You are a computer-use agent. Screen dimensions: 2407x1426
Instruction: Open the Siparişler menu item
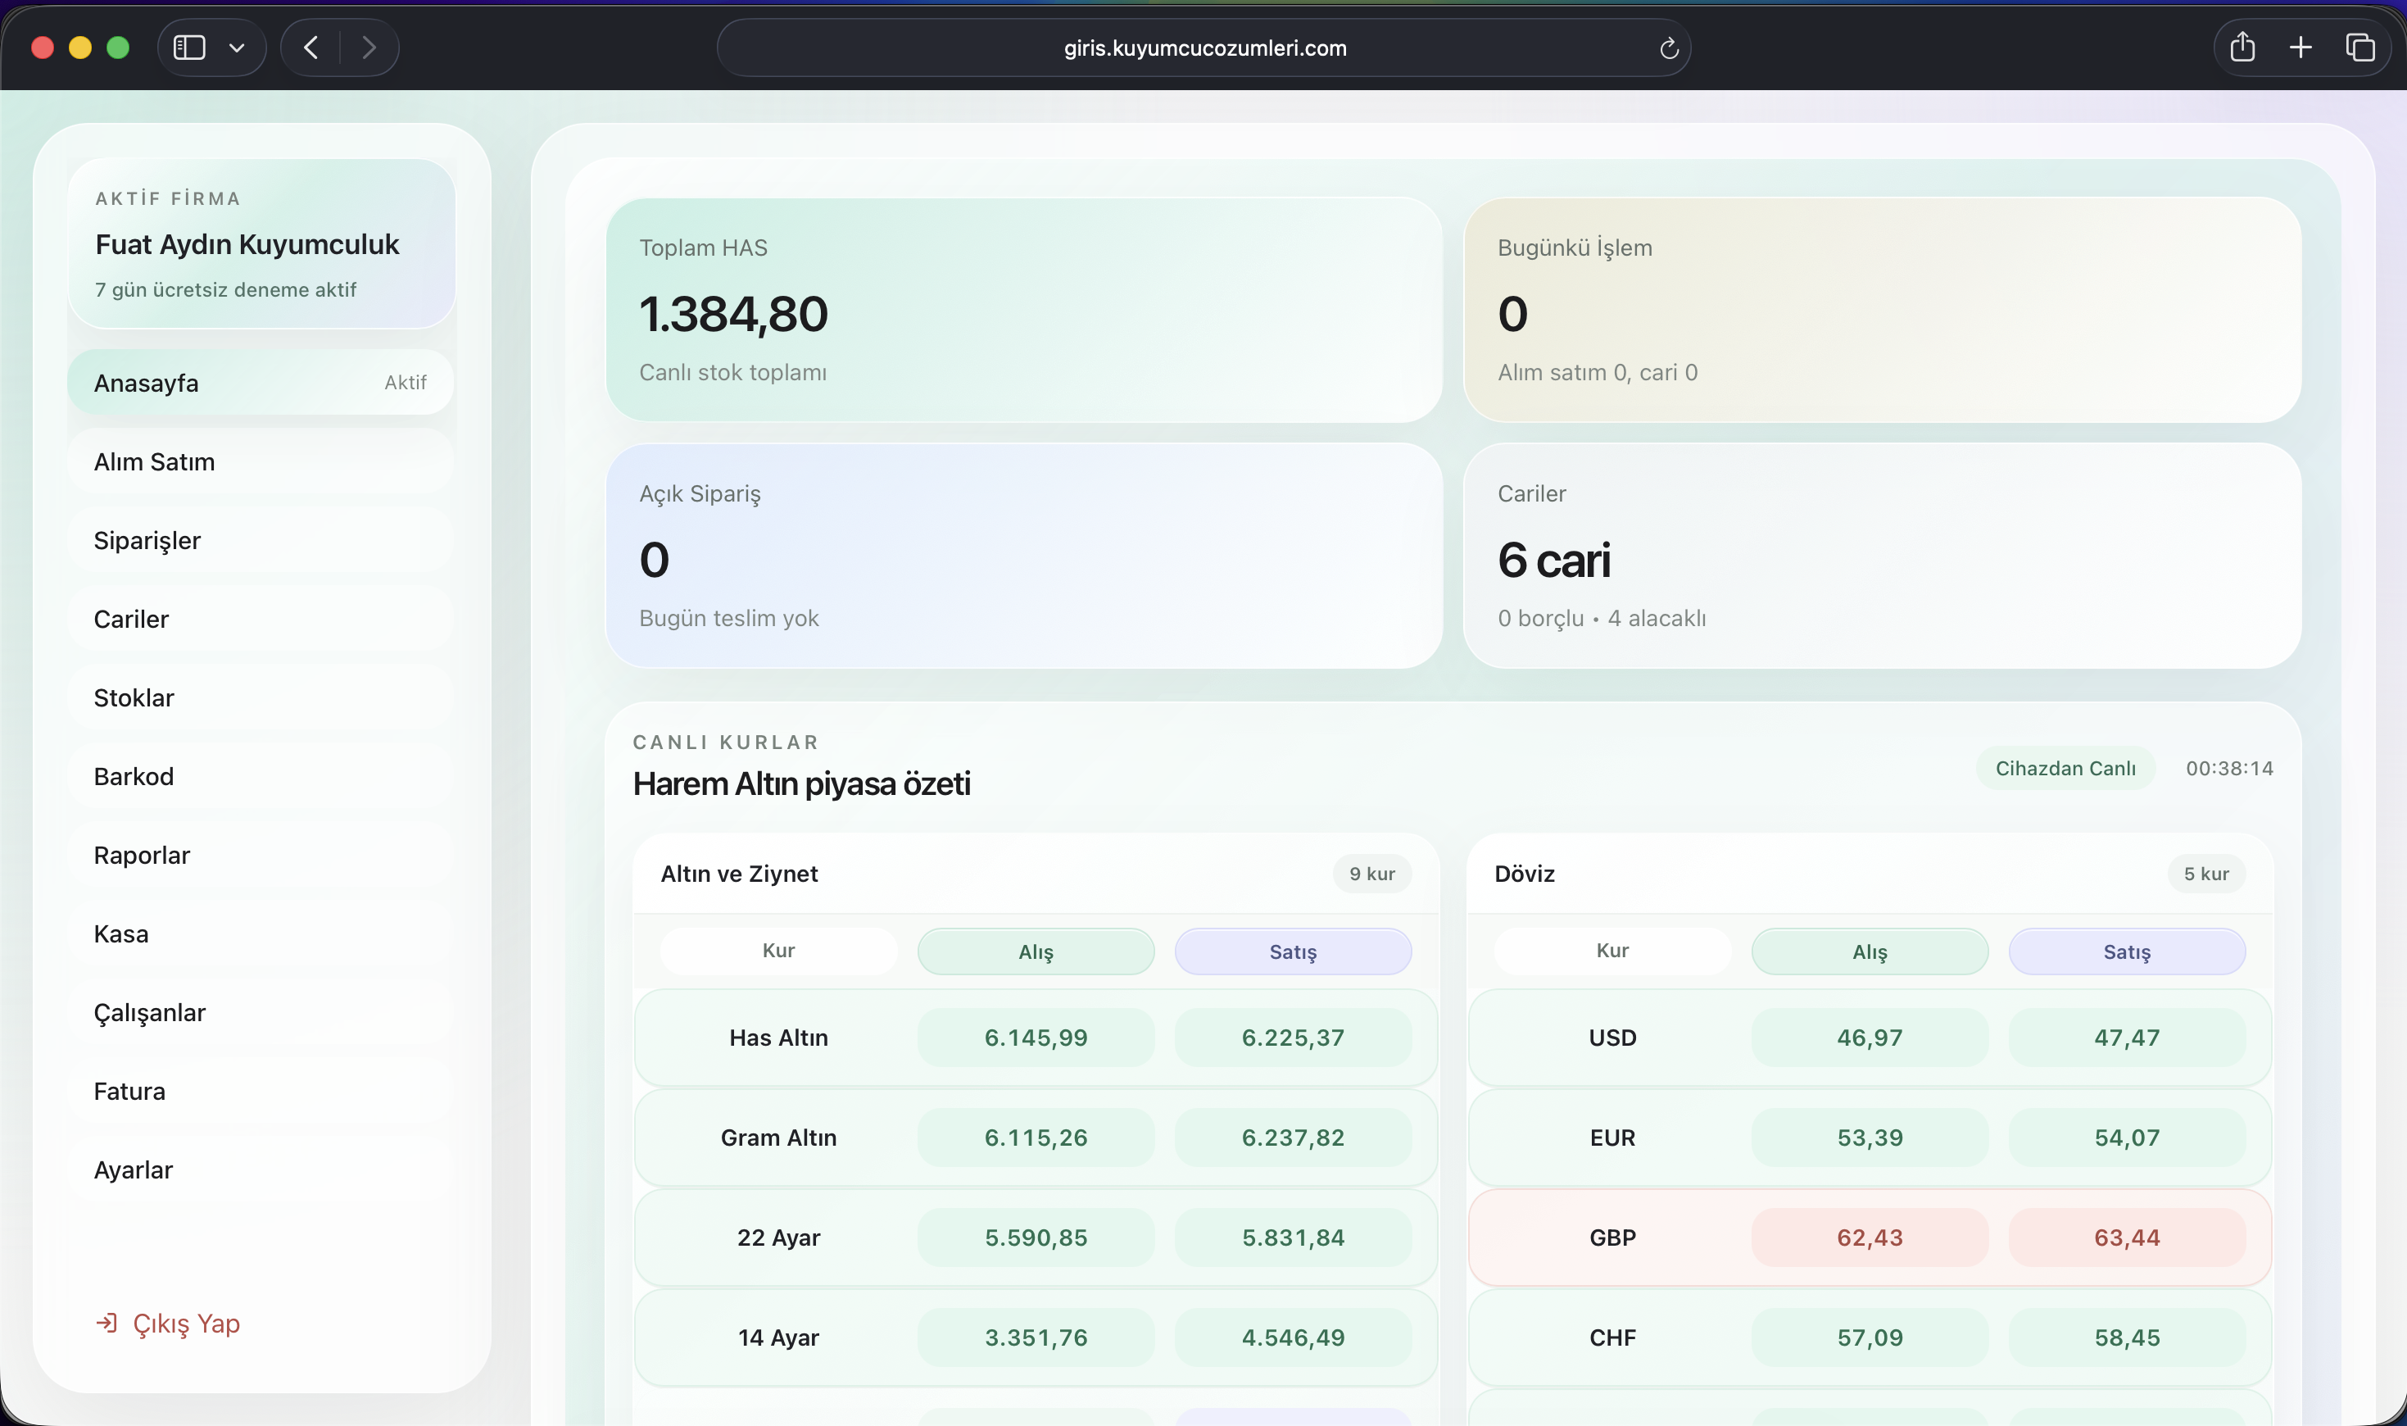coord(261,540)
